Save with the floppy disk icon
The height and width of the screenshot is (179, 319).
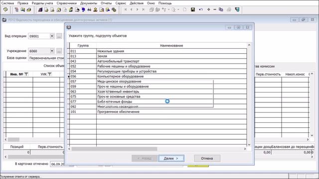[x=193, y=9]
